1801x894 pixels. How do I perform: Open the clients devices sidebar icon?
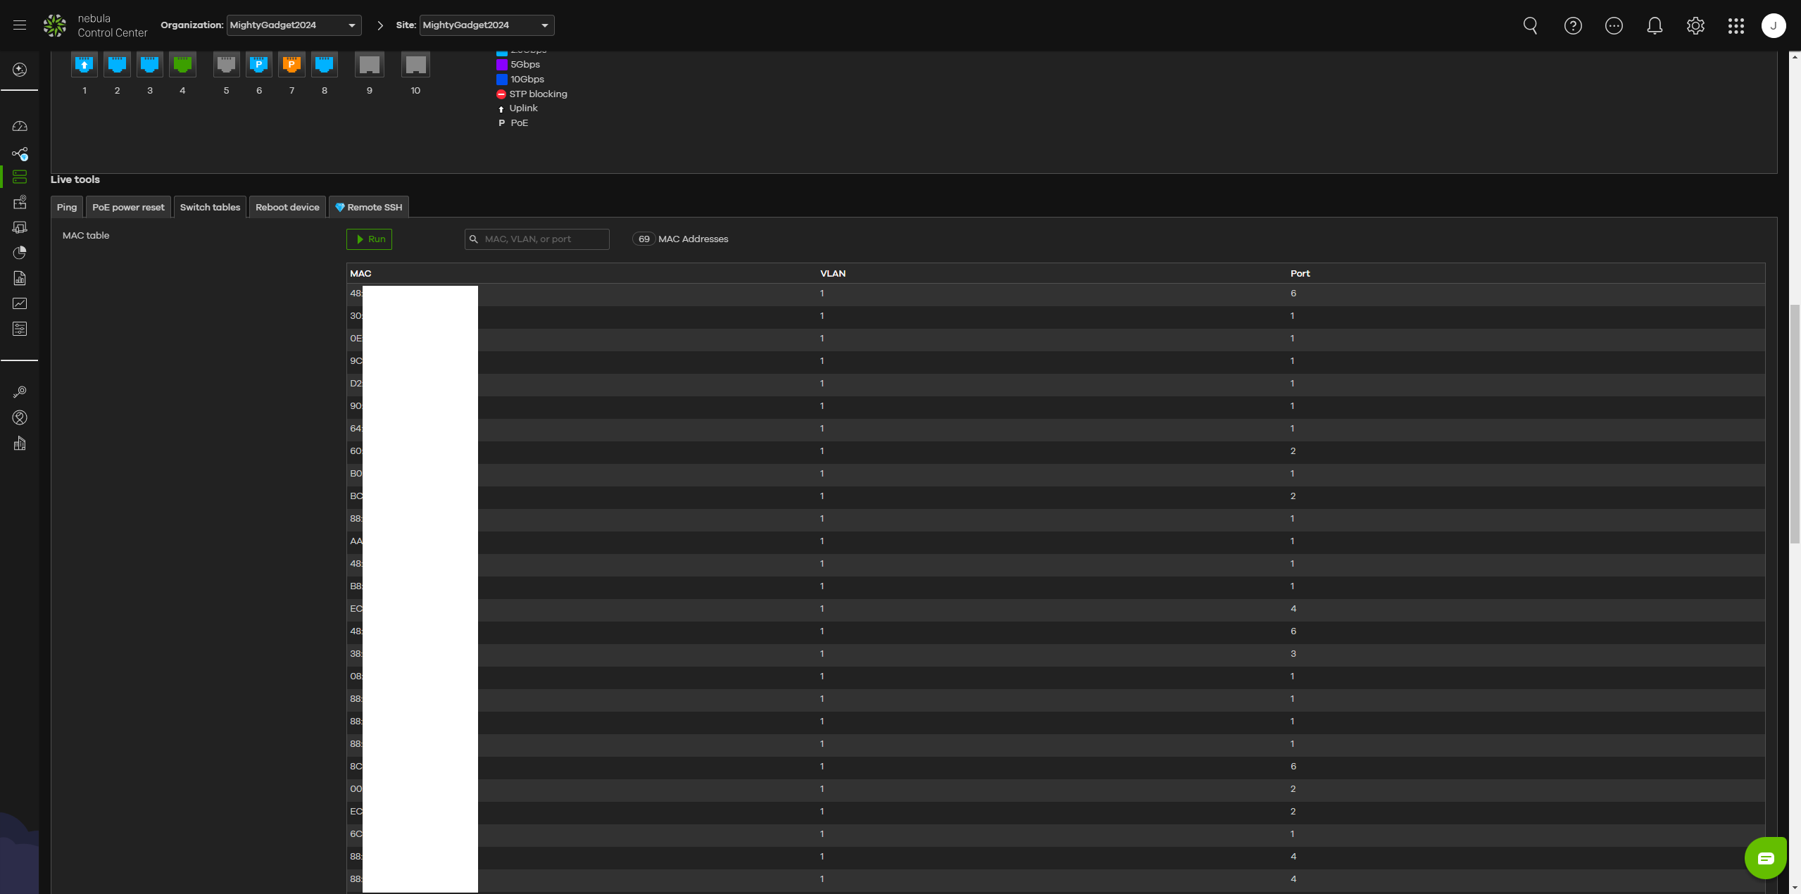20,227
